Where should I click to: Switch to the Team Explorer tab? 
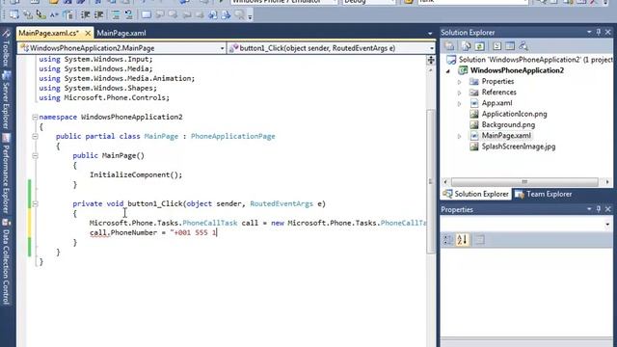[544, 194]
